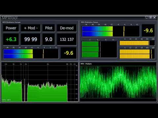
Task: Click the MPX Multiplex waveform display
Action: [118, 82]
